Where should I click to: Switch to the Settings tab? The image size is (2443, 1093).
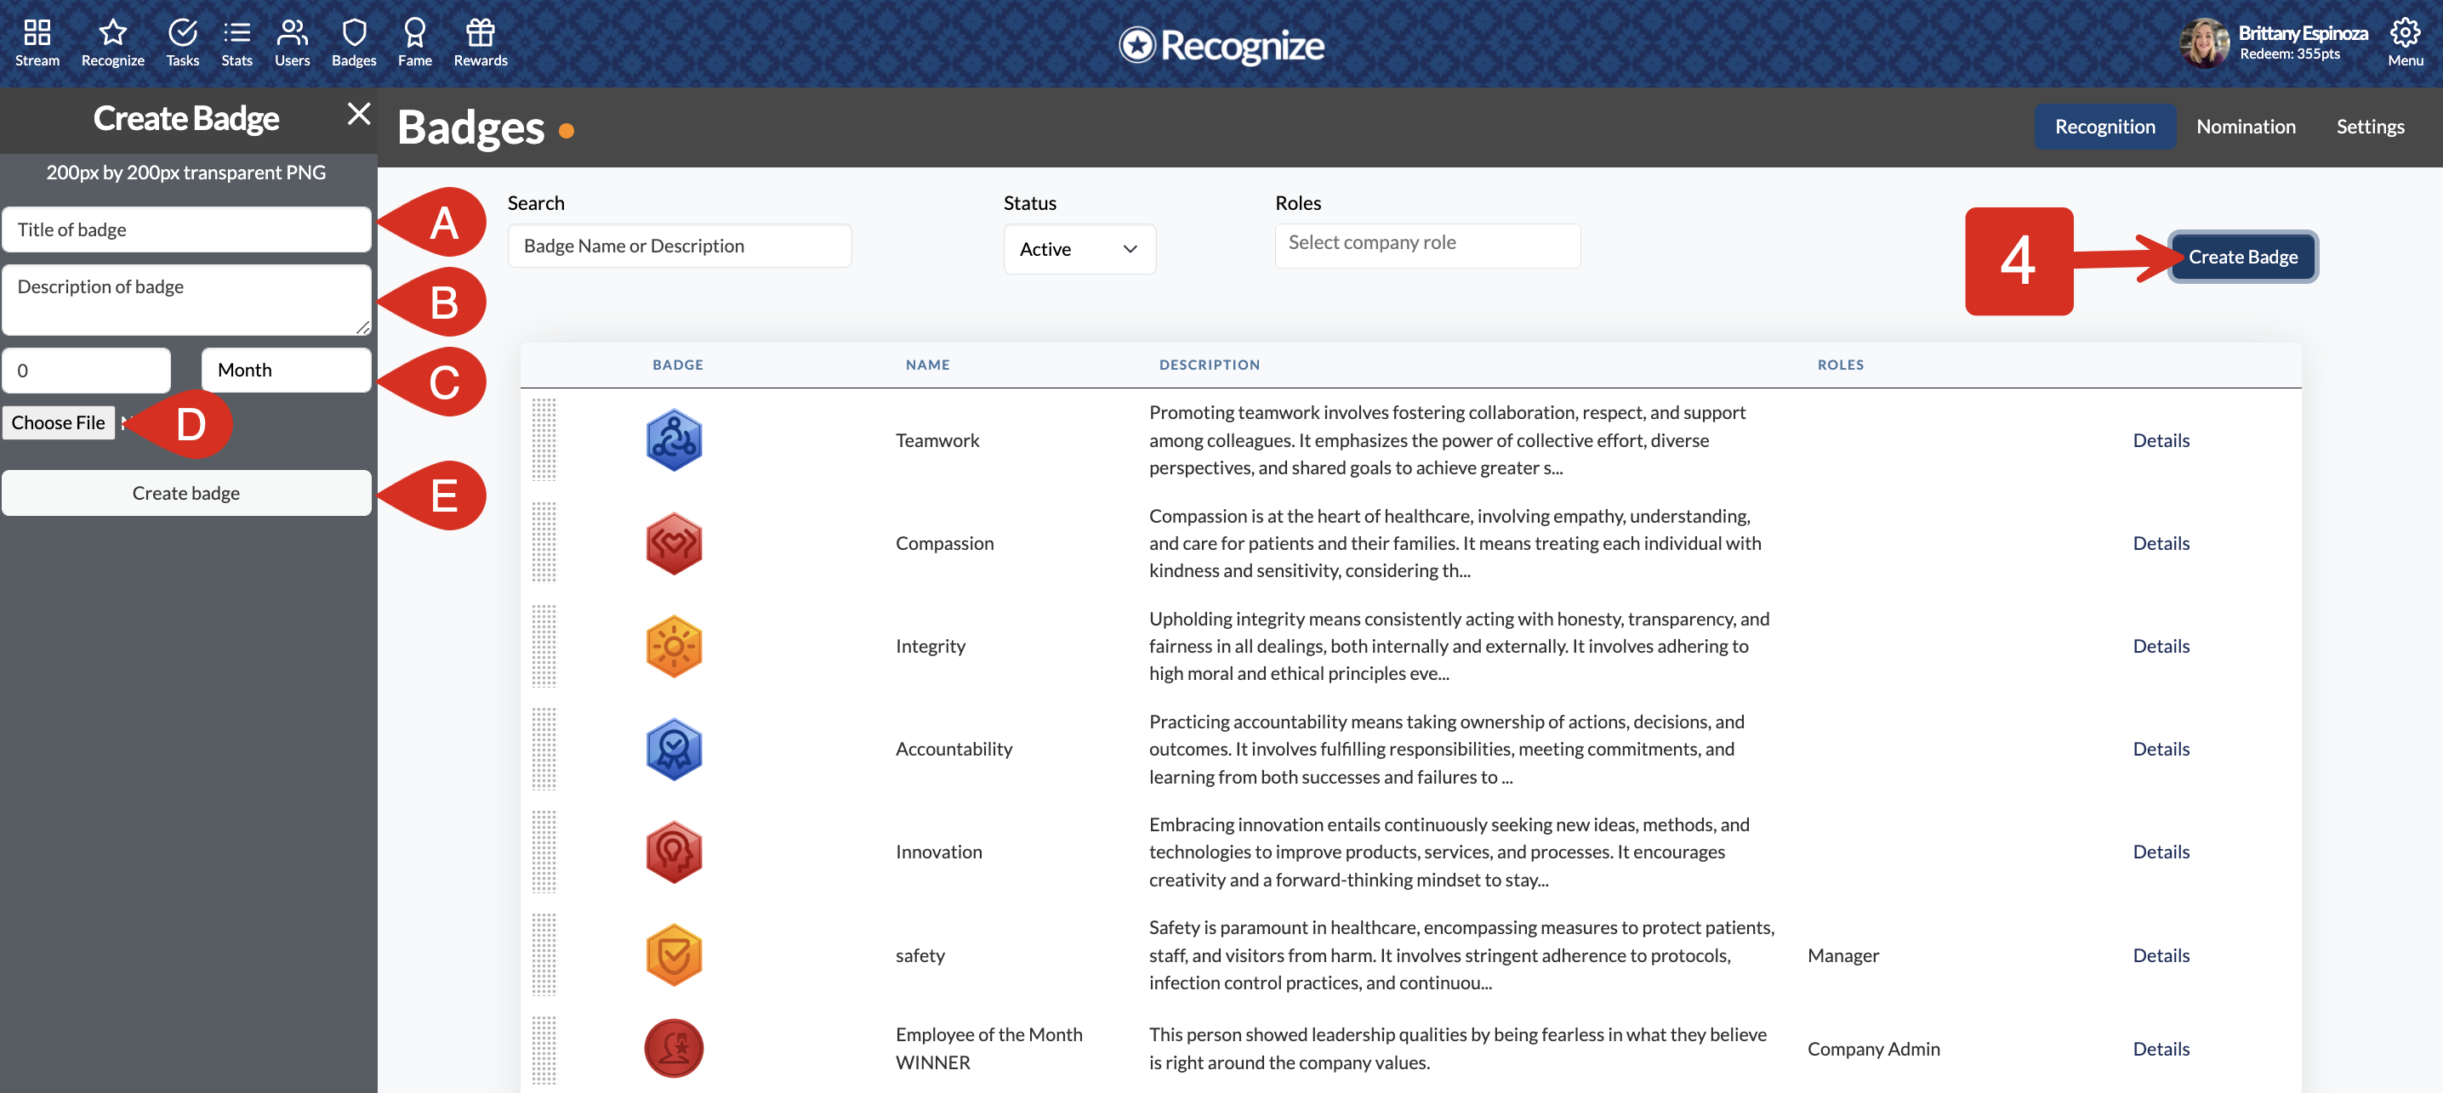(x=2369, y=126)
